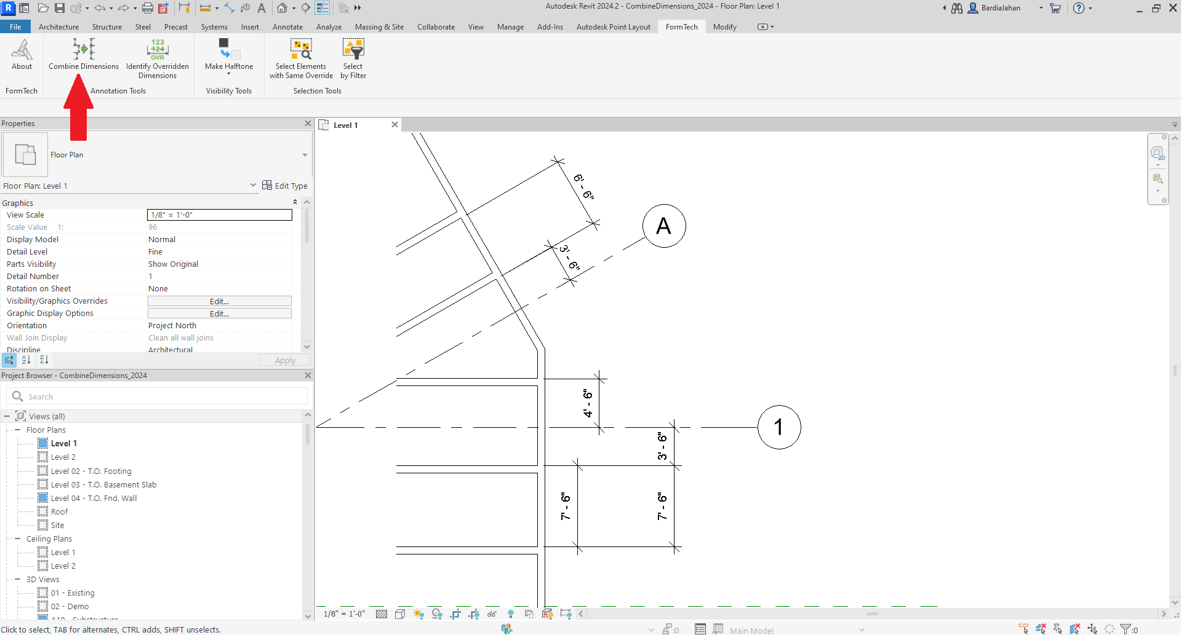The width and height of the screenshot is (1181, 635).
Task: Toggle Shadows in the view control bar
Action: (x=437, y=613)
